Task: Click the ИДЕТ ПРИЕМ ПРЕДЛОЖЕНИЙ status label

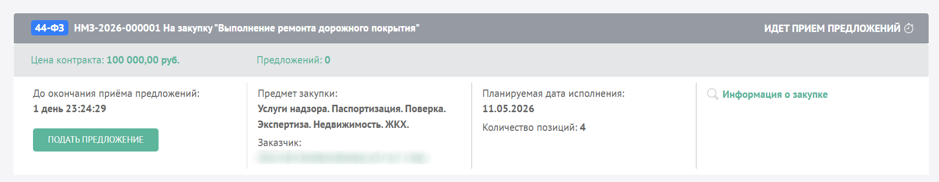Action: tap(832, 29)
